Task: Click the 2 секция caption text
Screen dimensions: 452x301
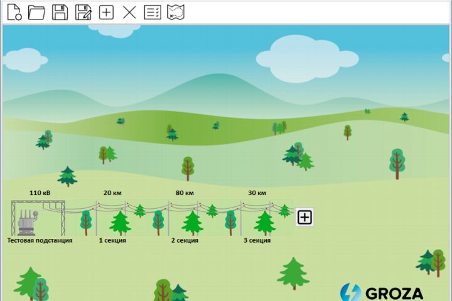Action: tap(185, 240)
